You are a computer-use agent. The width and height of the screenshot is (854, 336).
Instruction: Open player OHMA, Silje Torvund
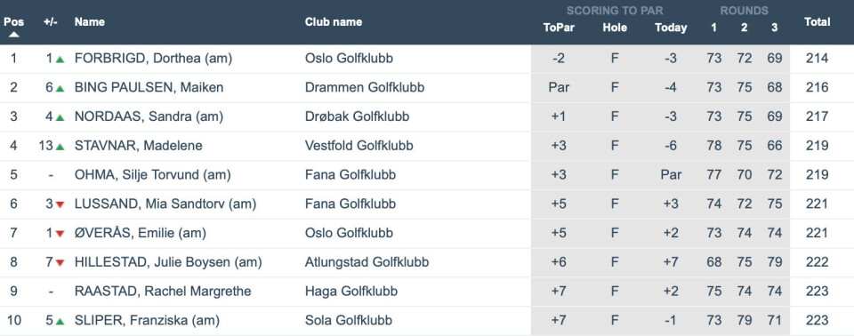[x=152, y=175]
